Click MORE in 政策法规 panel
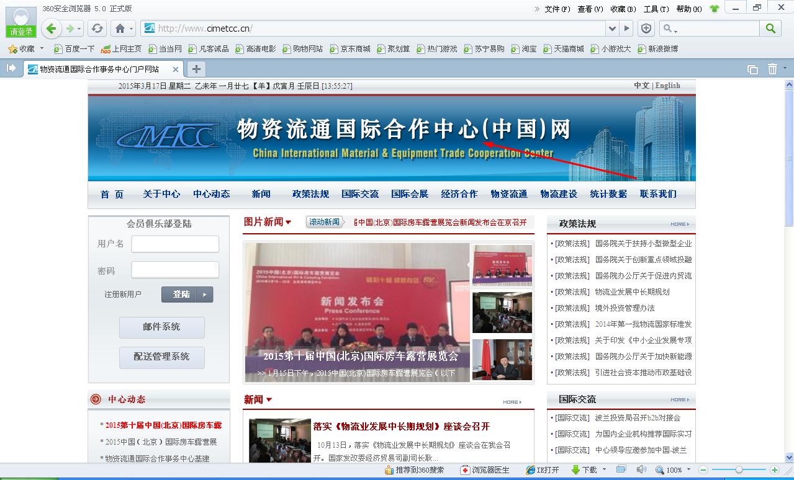The width and height of the screenshot is (794, 480). (680, 224)
